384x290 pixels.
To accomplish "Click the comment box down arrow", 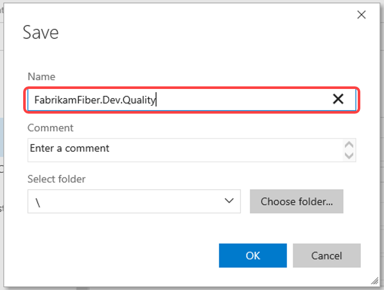I will tap(349, 155).
